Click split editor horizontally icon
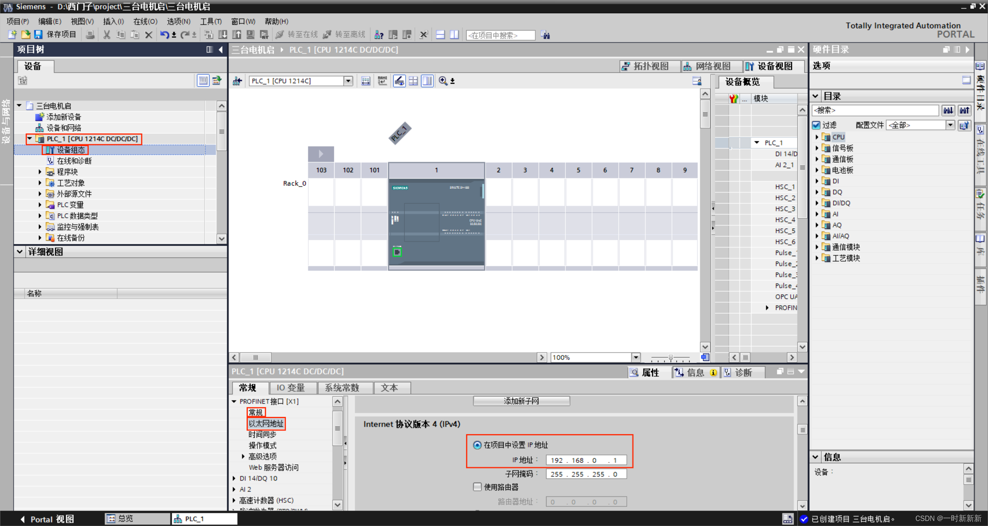The image size is (988, 526). 440,35
